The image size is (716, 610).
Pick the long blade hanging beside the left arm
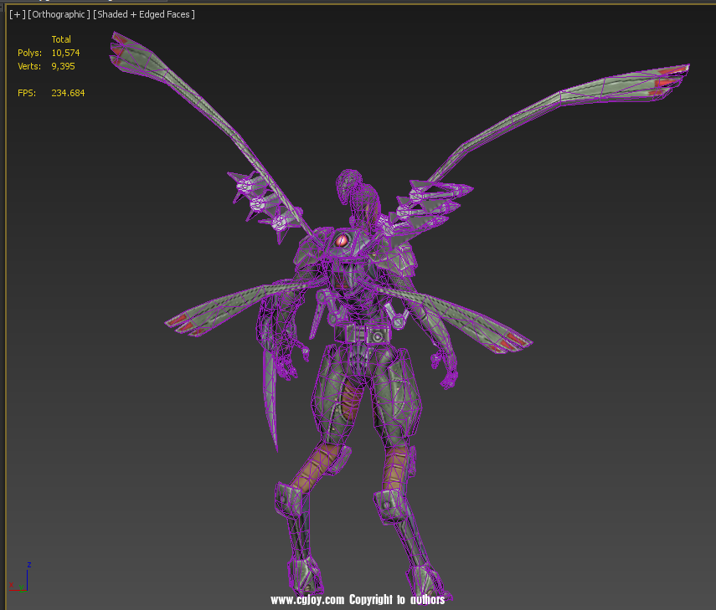pos(270,393)
